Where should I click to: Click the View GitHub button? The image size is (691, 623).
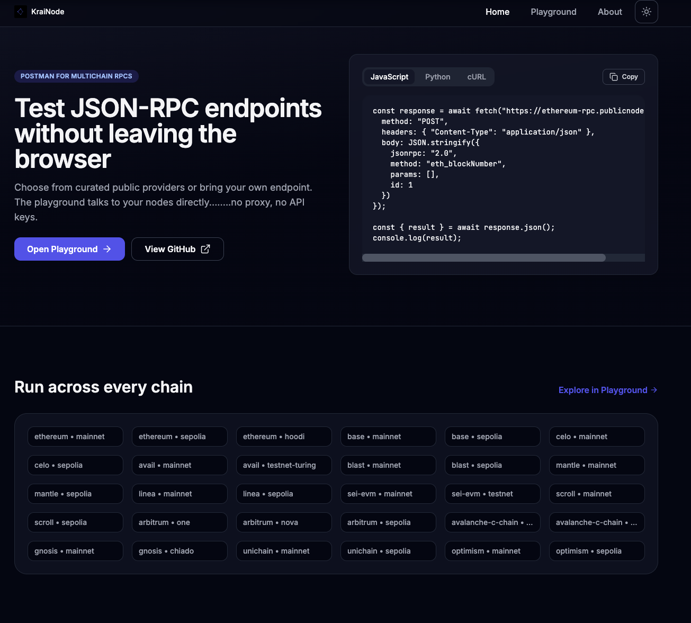[x=177, y=249]
